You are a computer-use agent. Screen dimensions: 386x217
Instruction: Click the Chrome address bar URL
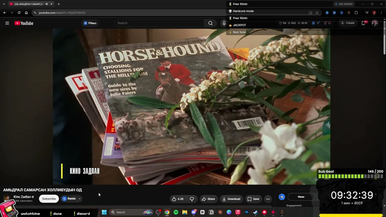coord(62,13)
